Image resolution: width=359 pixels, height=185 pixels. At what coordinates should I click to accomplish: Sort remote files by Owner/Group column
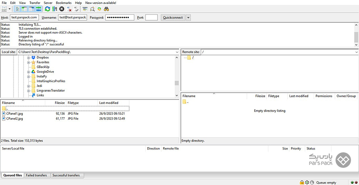point(346,96)
